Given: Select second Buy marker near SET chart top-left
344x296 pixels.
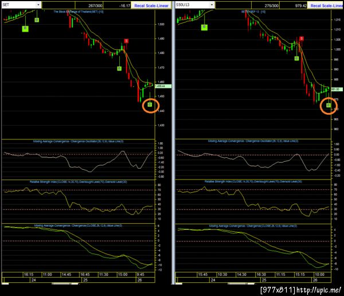Looking at the screenshot, I should tap(37, 20).
